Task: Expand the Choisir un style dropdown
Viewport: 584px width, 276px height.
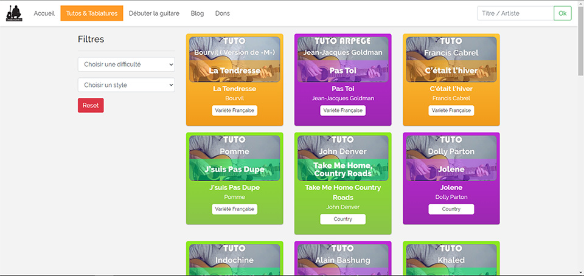Action: click(x=127, y=85)
